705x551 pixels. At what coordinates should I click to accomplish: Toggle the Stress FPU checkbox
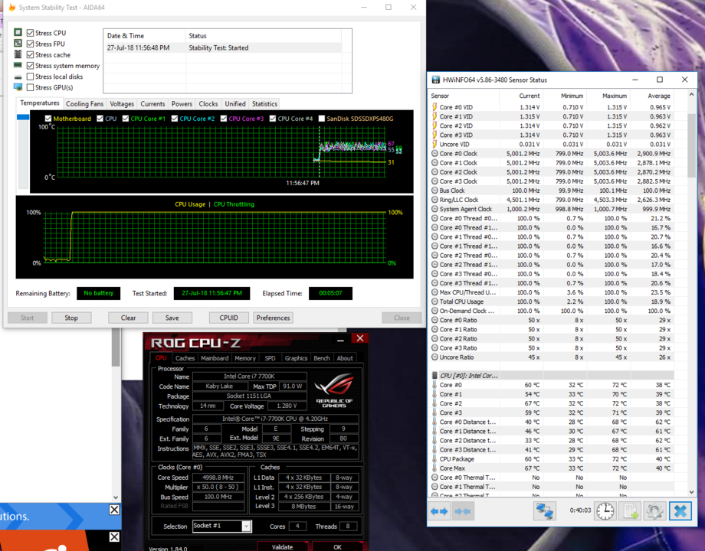pyautogui.click(x=31, y=44)
